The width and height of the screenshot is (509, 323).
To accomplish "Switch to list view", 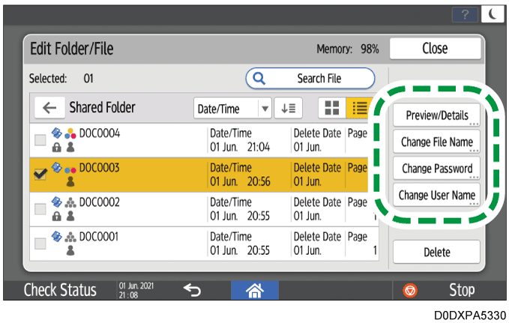I will point(358,108).
